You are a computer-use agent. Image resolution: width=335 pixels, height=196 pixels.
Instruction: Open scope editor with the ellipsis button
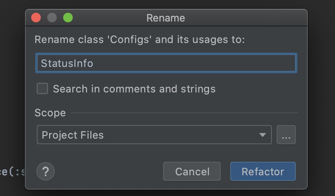(x=286, y=135)
